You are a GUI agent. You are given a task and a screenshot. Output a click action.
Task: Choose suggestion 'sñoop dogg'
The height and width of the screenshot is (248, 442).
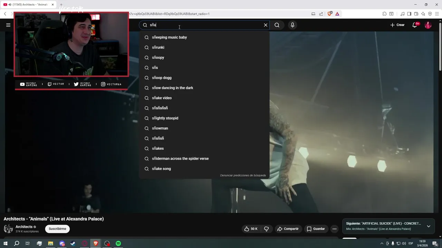coord(204,77)
